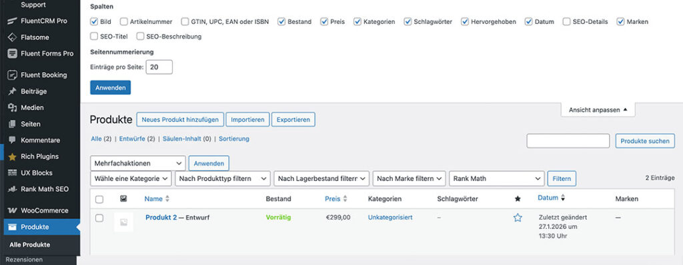
Task: Open the Wähle eine Kategorie dropdown
Action: click(x=131, y=178)
